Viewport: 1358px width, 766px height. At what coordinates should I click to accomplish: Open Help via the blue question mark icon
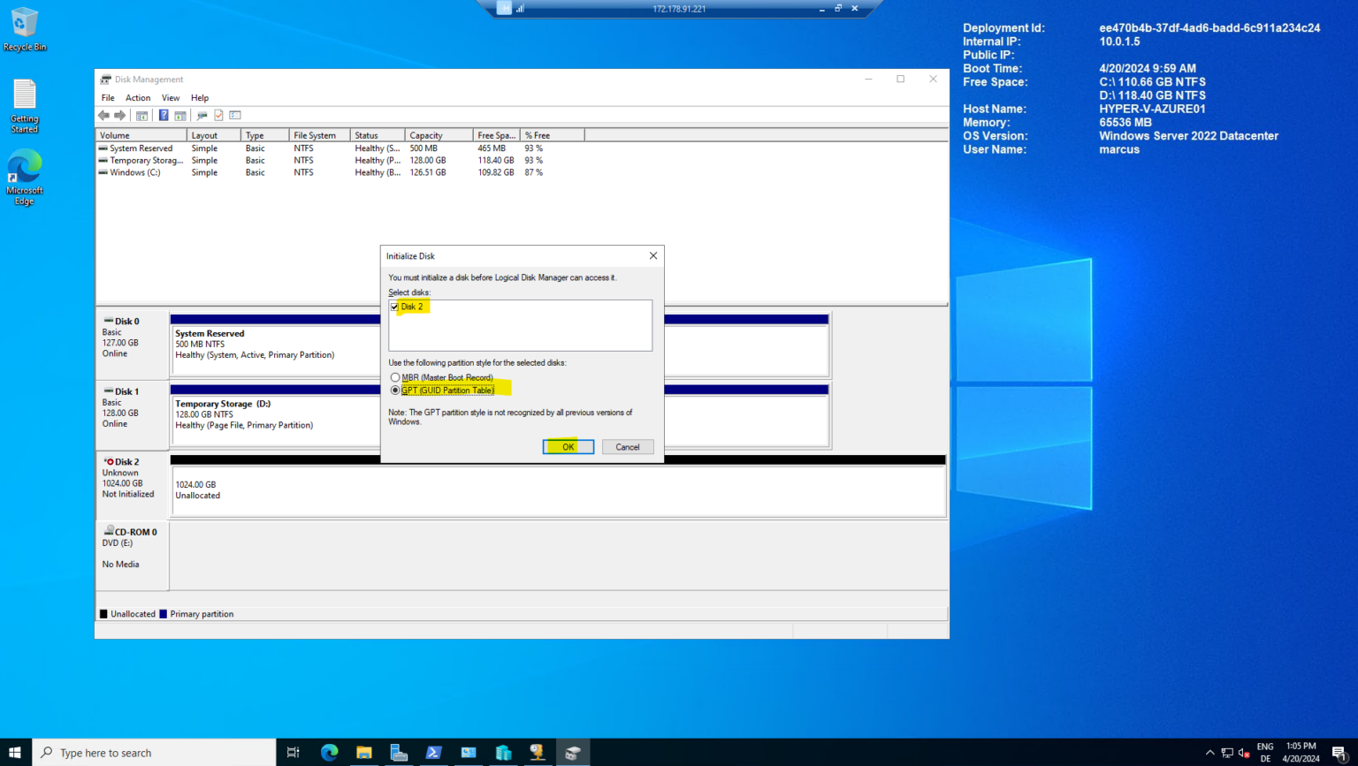(x=163, y=115)
